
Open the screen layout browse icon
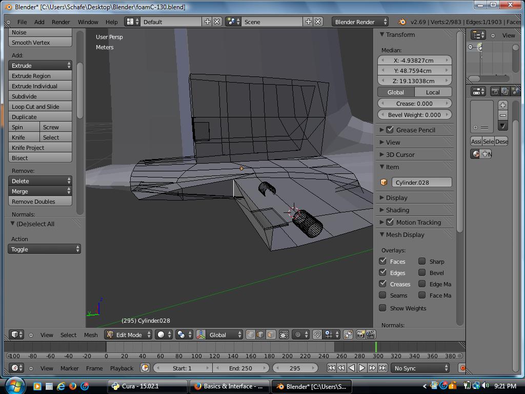click(x=132, y=22)
